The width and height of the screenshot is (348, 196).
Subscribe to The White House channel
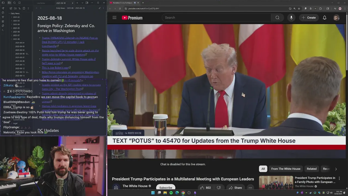coord(166,188)
